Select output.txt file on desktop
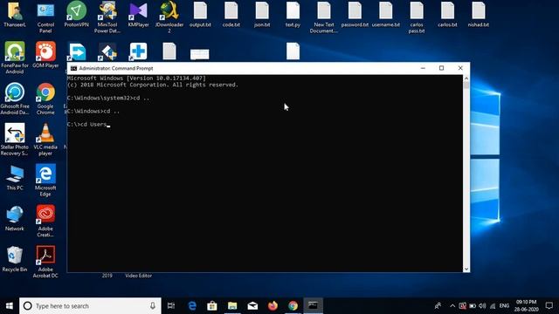 [x=200, y=14]
